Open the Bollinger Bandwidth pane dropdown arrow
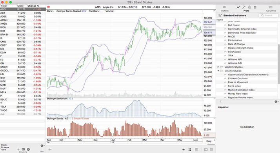280x153 pixels. point(214,98)
